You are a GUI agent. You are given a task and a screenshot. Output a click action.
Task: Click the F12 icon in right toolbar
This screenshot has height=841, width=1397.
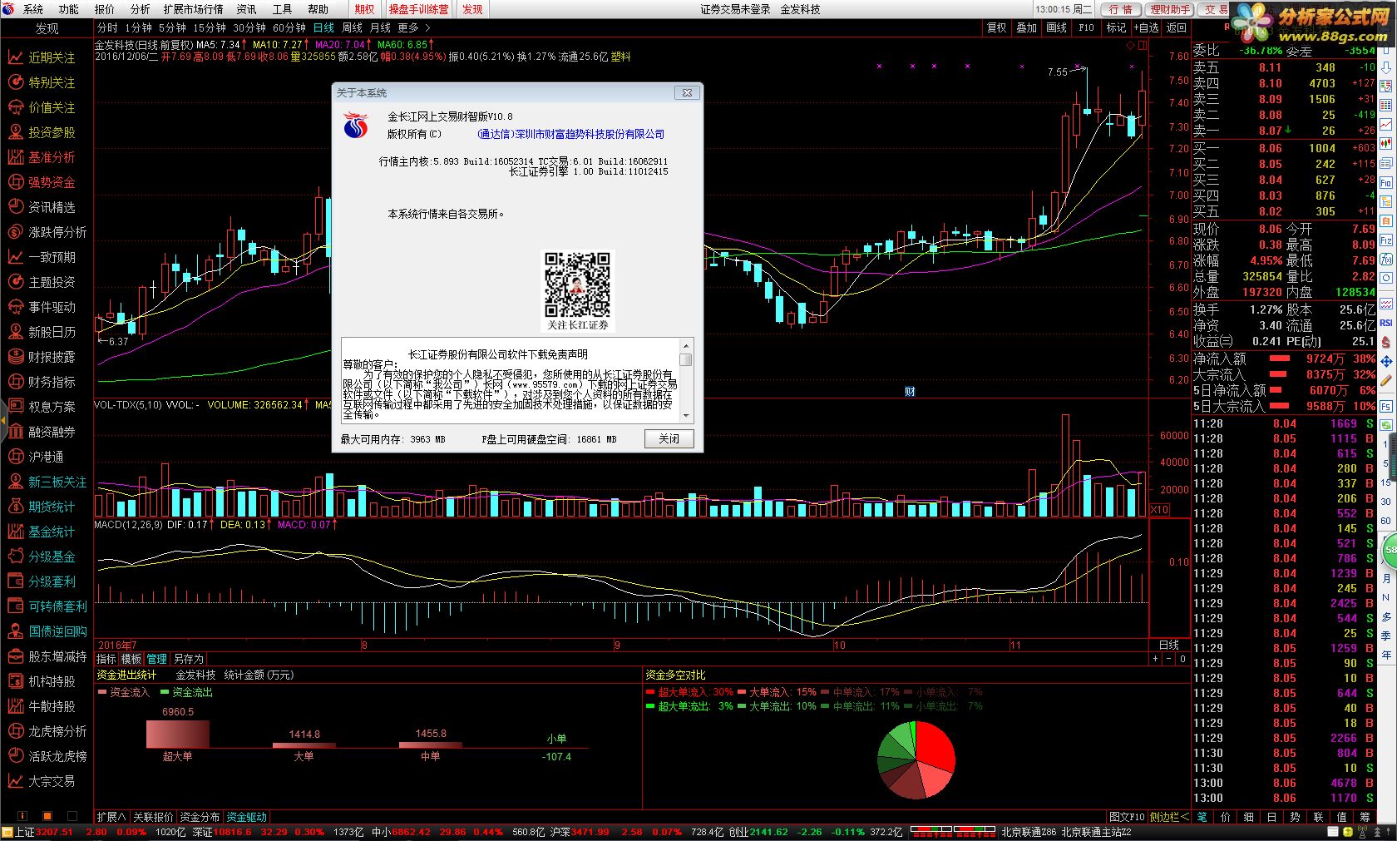click(x=1386, y=240)
